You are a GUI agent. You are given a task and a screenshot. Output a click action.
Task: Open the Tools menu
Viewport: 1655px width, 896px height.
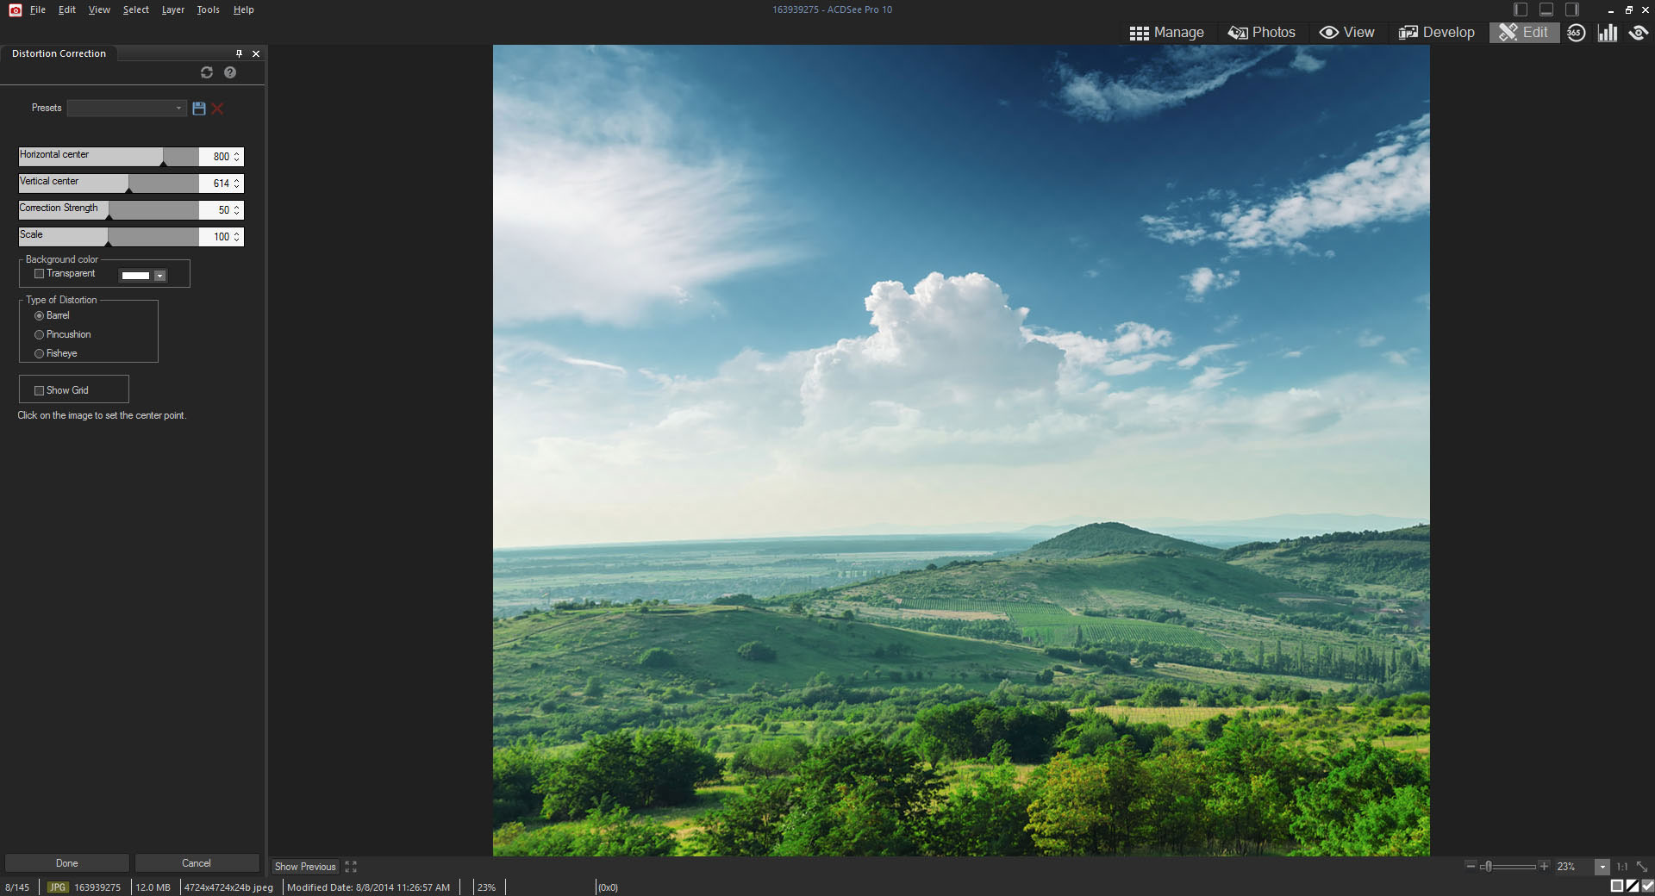[x=207, y=9]
